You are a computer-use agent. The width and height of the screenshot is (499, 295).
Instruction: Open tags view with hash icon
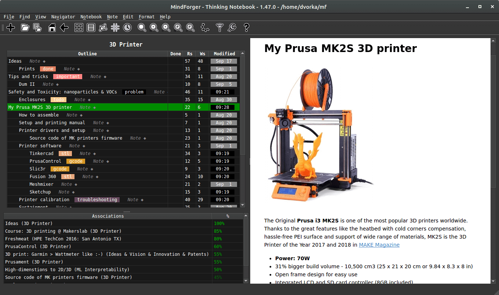coord(115,27)
